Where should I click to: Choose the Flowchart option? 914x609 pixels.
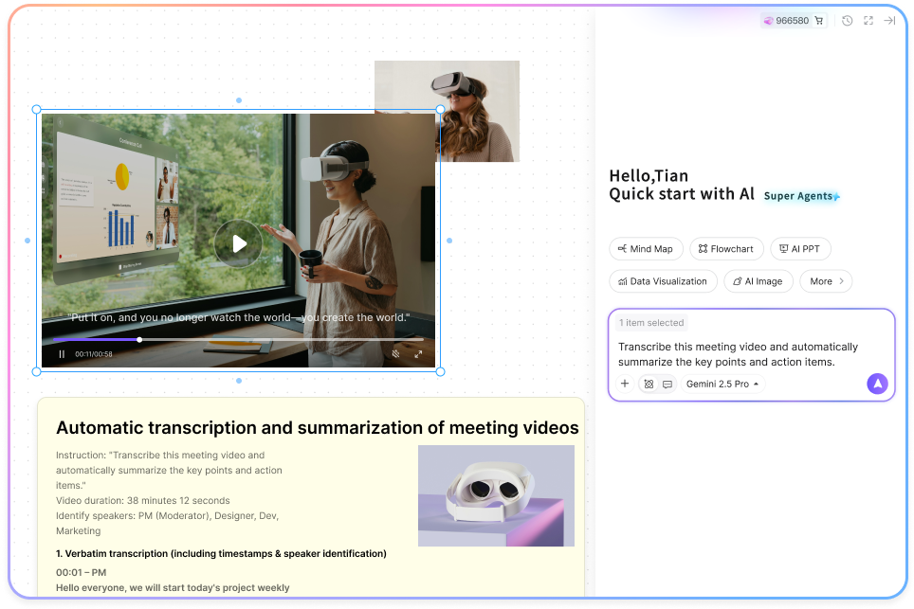pos(725,249)
